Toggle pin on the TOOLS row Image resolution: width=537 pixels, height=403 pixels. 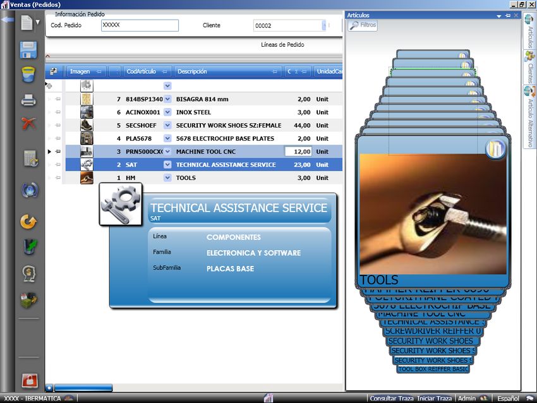pos(57,178)
